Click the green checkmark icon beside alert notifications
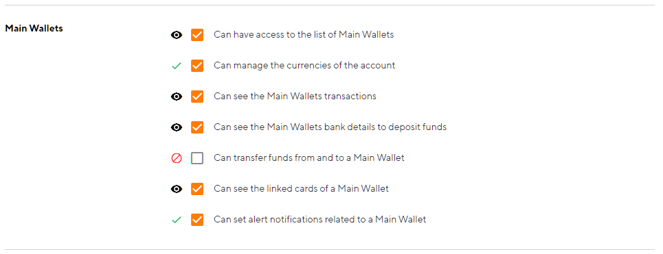Viewport: 663px width, 254px height. pyautogui.click(x=177, y=220)
